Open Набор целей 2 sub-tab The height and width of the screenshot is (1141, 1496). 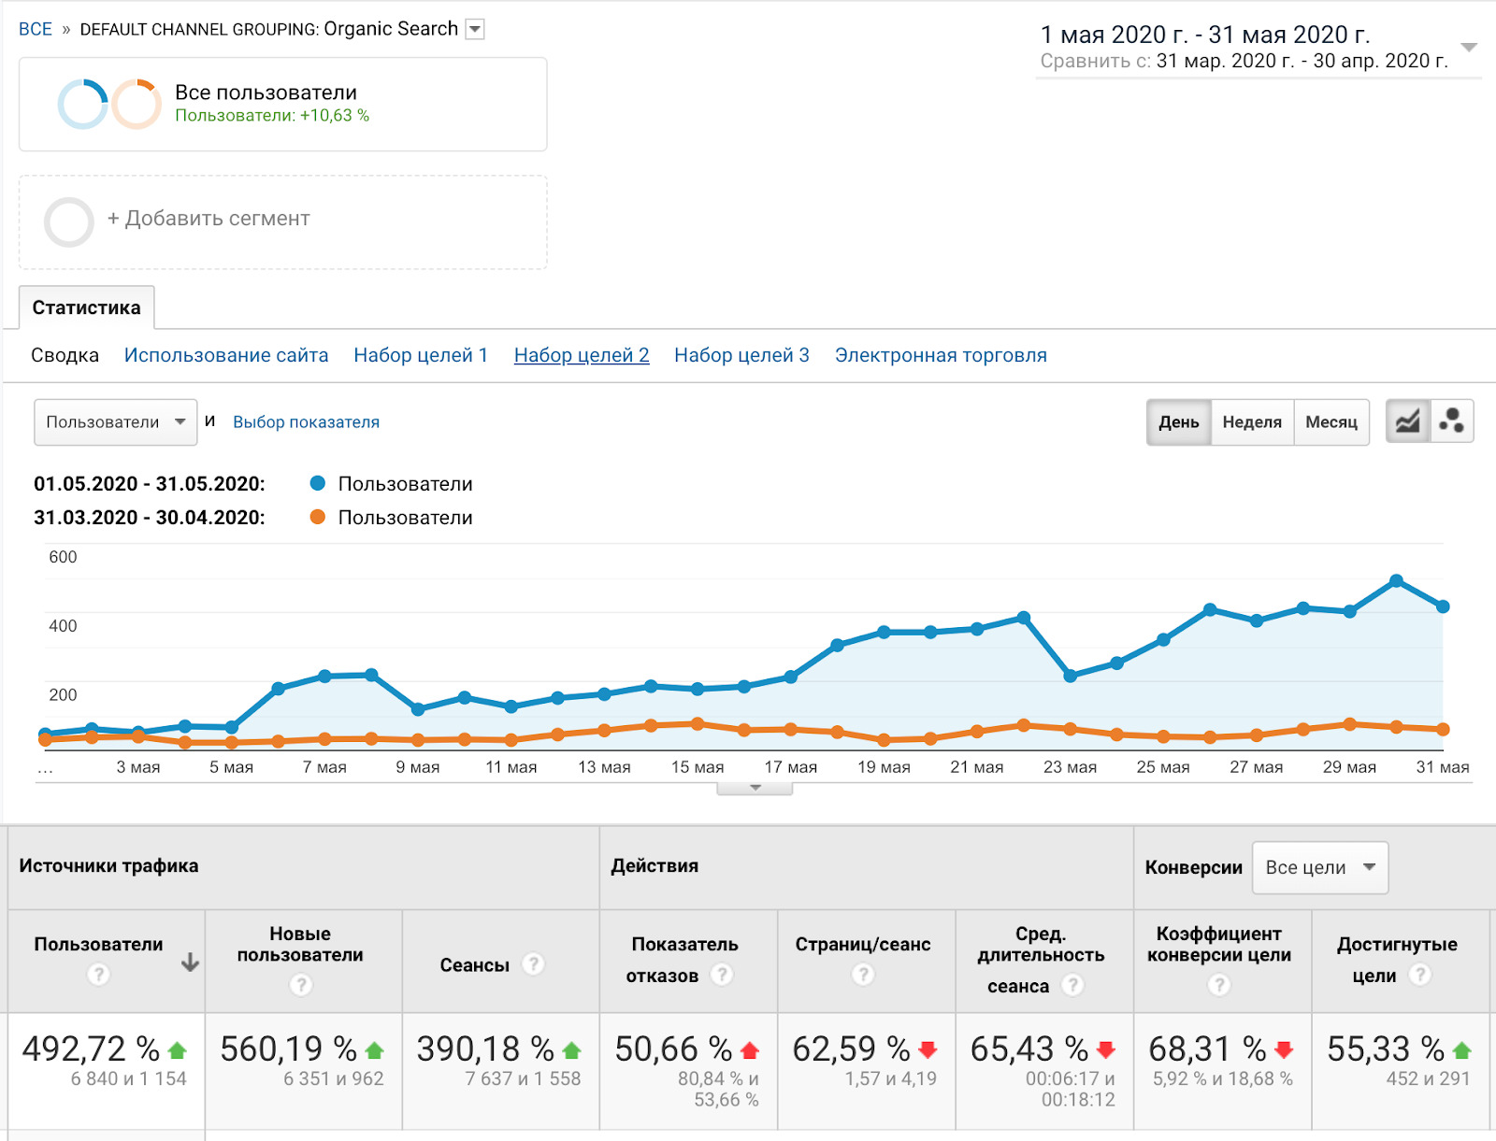pos(582,355)
